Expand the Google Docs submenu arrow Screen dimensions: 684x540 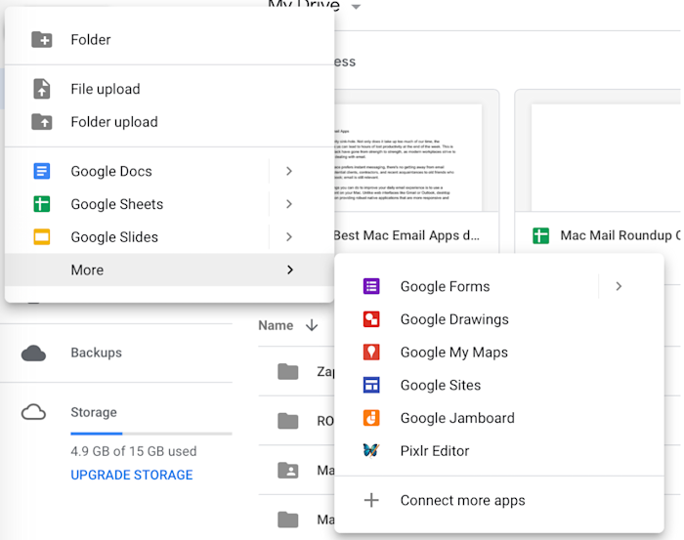coord(289,171)
